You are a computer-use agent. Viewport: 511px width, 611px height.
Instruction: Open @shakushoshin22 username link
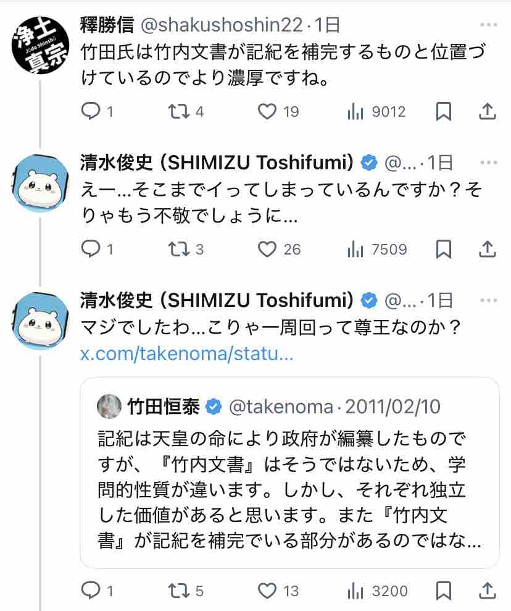point(223,25)
